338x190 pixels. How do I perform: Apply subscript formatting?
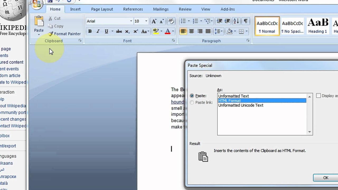pyautogui.click(x=127, y=31)
